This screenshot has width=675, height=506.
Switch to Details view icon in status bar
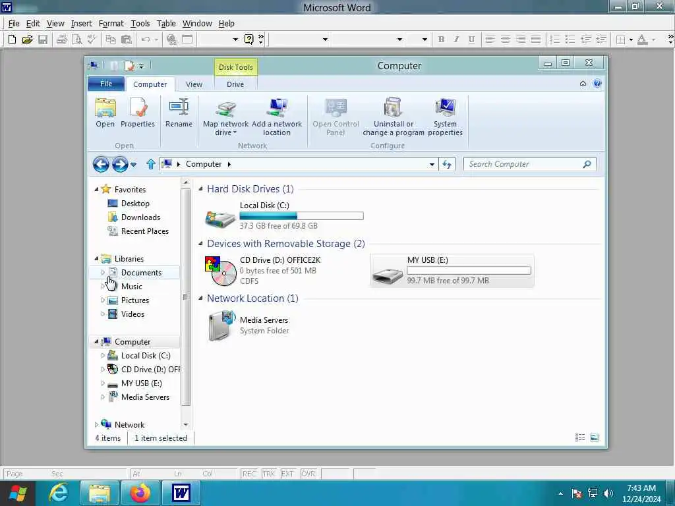(579, 437)
